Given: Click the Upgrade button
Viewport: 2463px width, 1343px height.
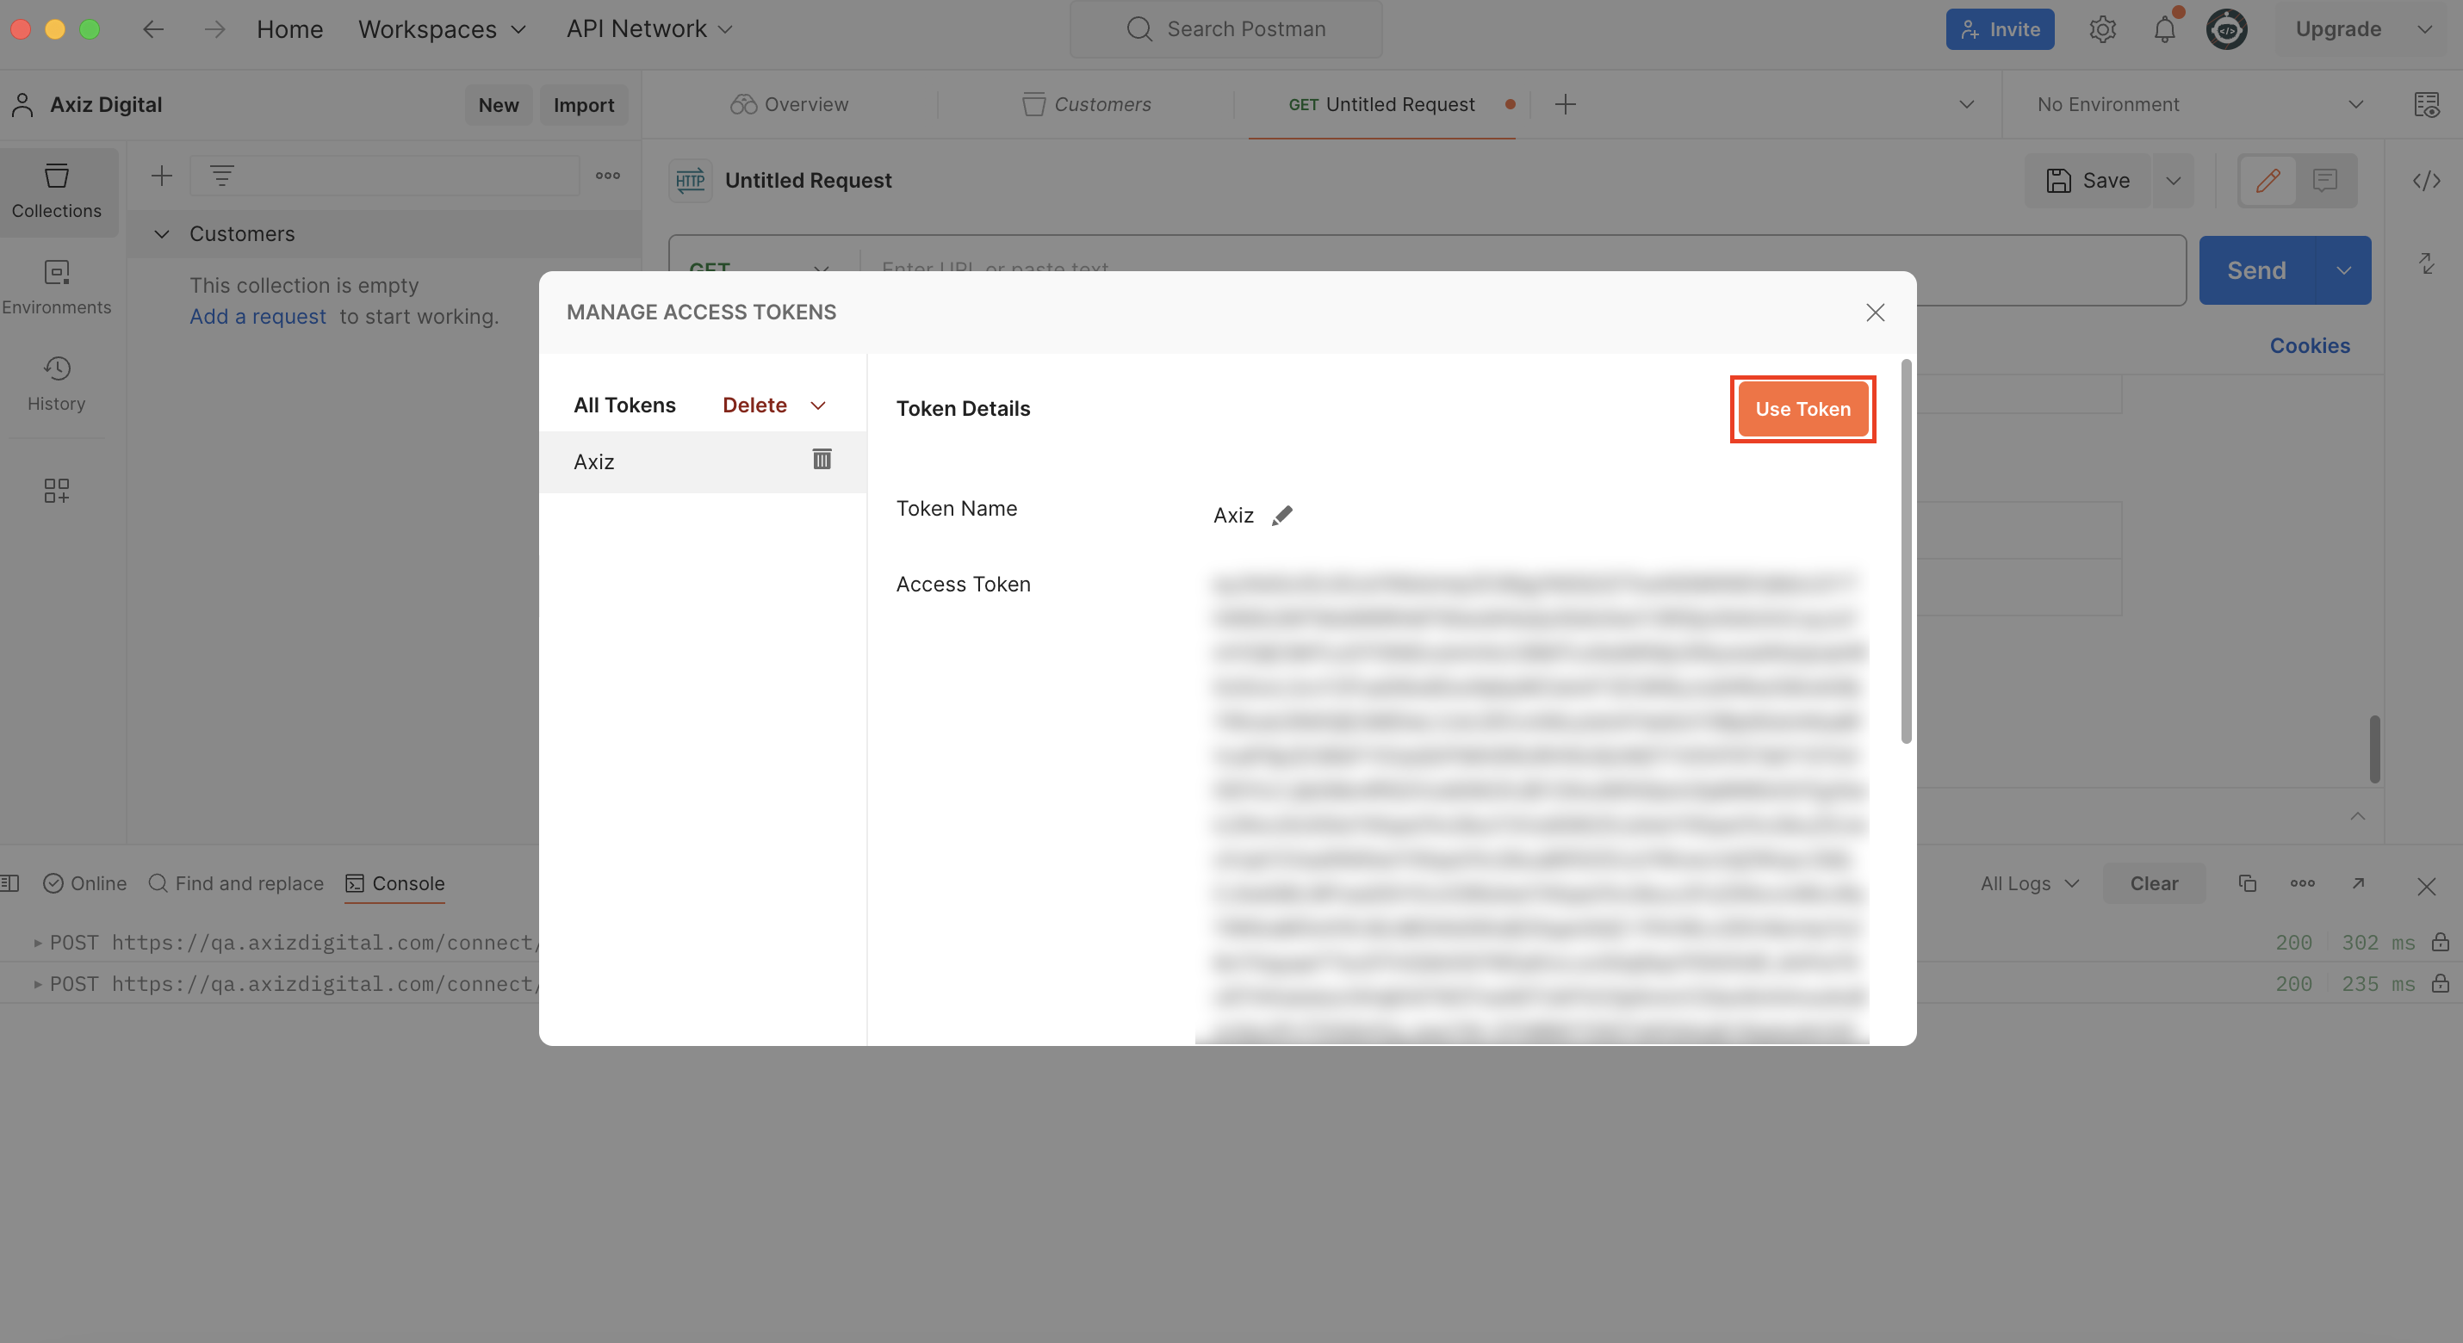Looking at the screenshot, I should (2338, 29).
